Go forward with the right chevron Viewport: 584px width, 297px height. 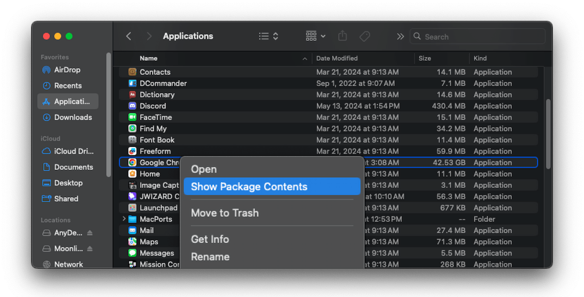coord(149,36)
